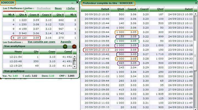Click the Qte A column header

click(21, 15)
